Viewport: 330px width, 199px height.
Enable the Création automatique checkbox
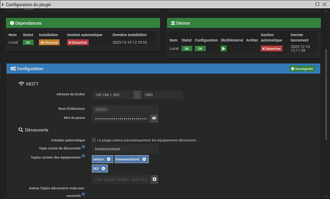pyautogui.click(x=94, y=140)
